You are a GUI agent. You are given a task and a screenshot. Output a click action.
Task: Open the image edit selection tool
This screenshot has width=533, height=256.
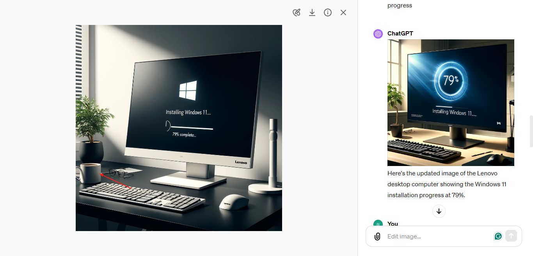pos(297,12)
